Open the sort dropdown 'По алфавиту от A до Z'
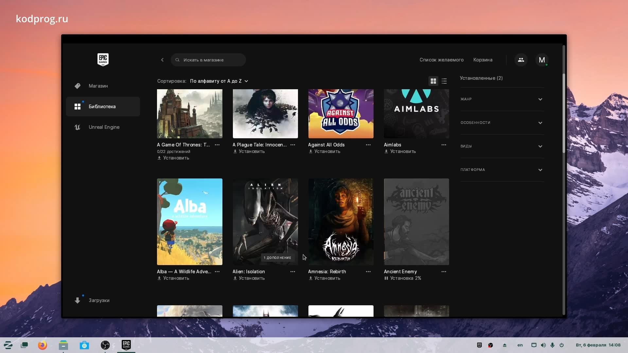This screenshot has height=353, width=628. pyautogui.click(x=219, y=81)
